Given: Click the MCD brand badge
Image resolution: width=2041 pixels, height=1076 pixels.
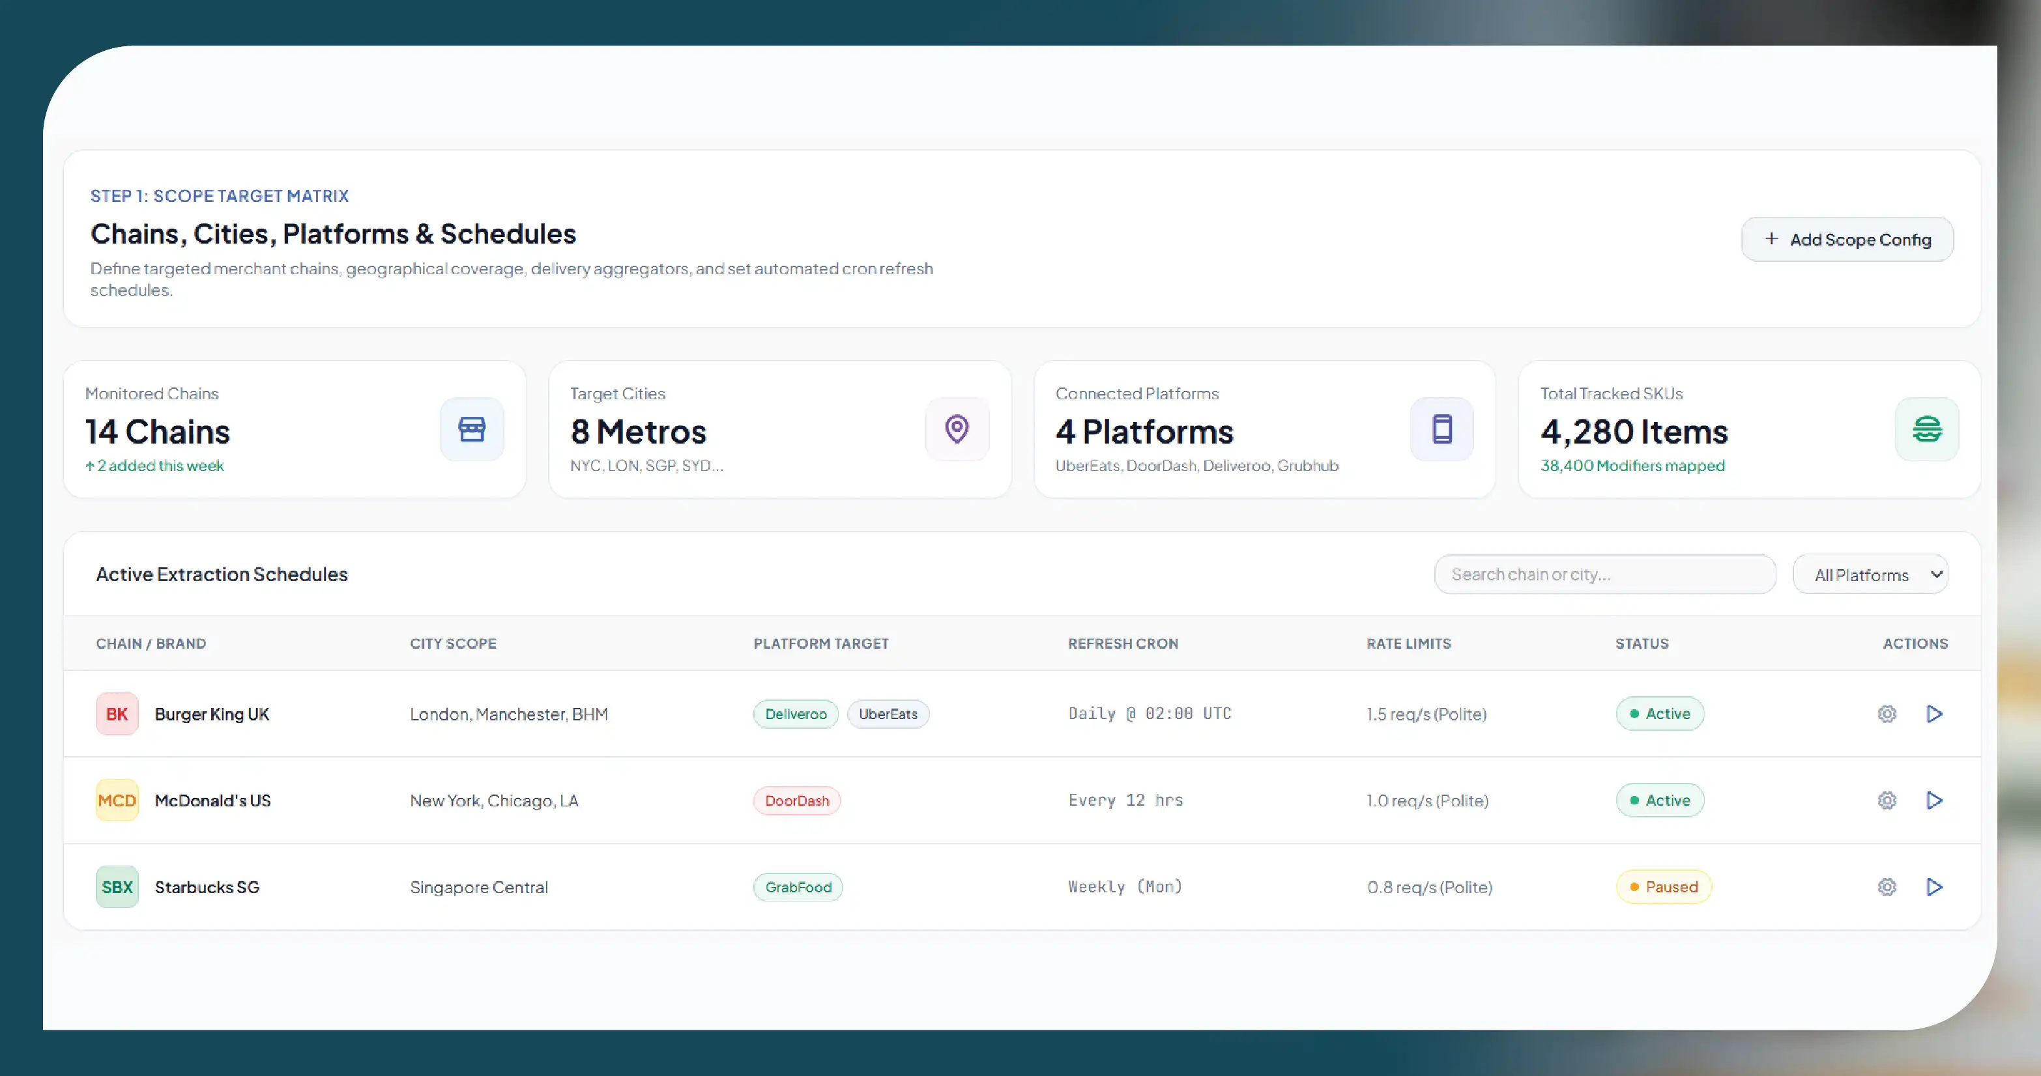Looking at the screenshot, I should pyautogui.click(x=117, y=800).
